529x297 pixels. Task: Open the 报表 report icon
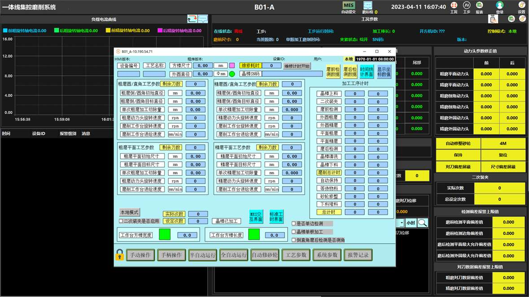click(479, 5)
